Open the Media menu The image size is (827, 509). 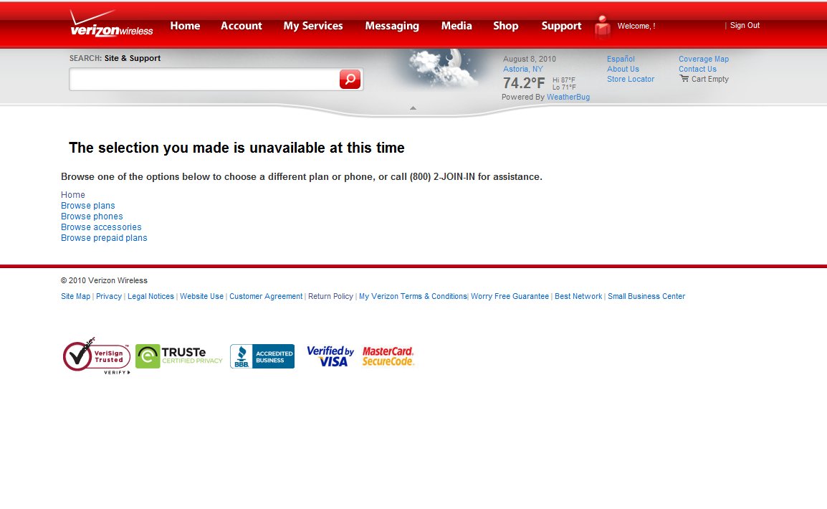pyautogui.click(x=456, y=26)
